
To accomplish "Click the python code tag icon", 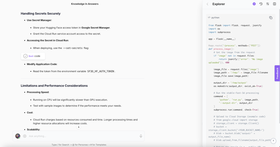I will click(x=209, y=18).
